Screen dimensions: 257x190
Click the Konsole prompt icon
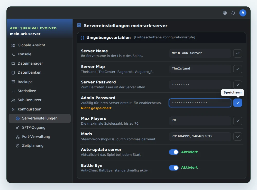[x=13, y=54]
